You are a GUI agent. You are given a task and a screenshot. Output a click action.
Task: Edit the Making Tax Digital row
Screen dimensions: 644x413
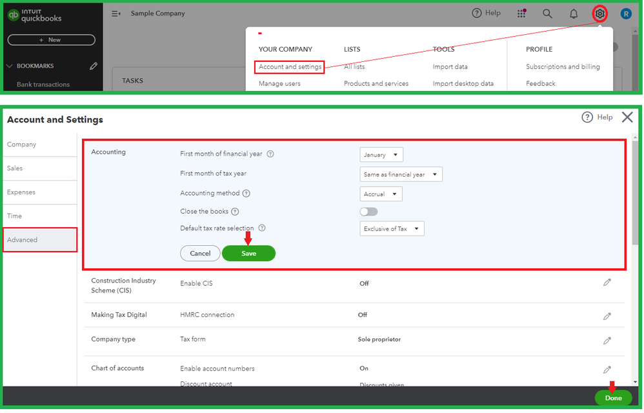click(x=607, y=316)
